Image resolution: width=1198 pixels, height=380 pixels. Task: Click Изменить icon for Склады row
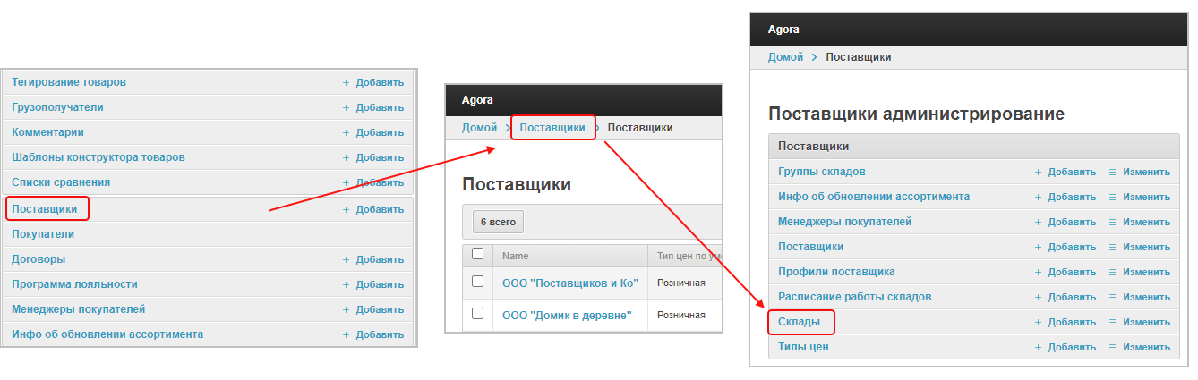pos(1112,322)
